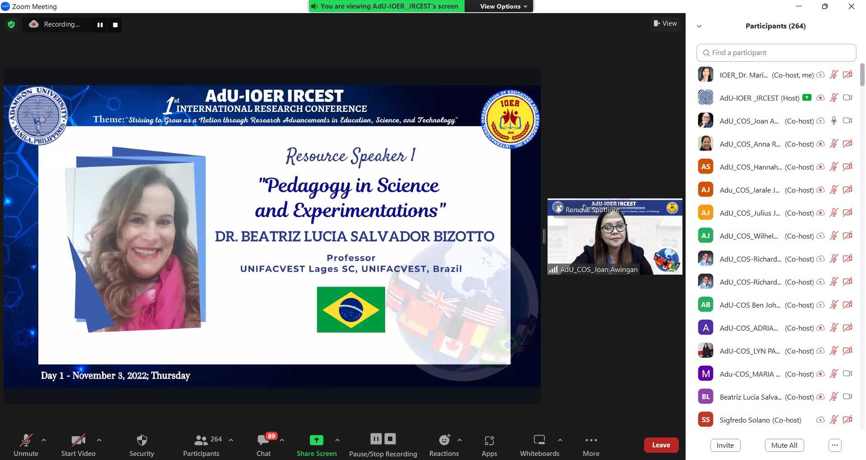This screenshot has height=460, width=866.
Task: Open the Whiteboards icon
Action: click(x=539, y=440)
